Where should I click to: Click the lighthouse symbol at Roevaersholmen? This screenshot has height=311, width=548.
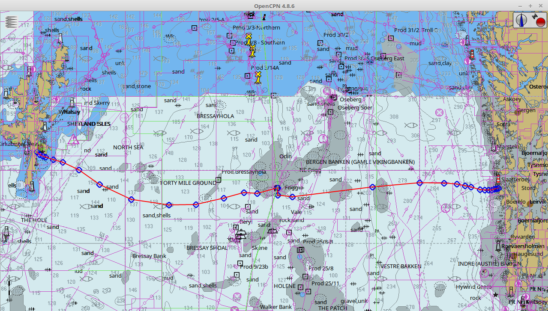[498, 247]
